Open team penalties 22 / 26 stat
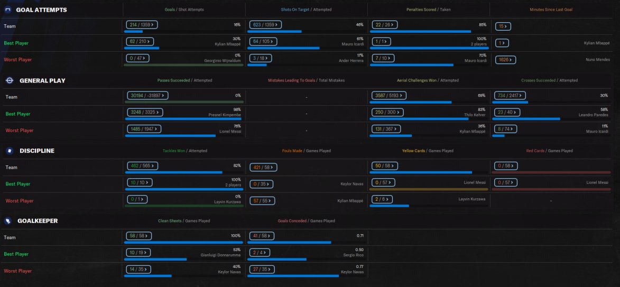620x287 pixels. pyautogui.click(x=384, y=24)
